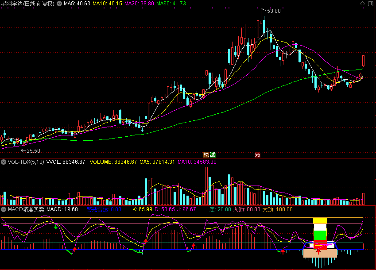Select the tallest red volume bar
The height and width of the screenshot is (270, 376).
coord(206,186)
